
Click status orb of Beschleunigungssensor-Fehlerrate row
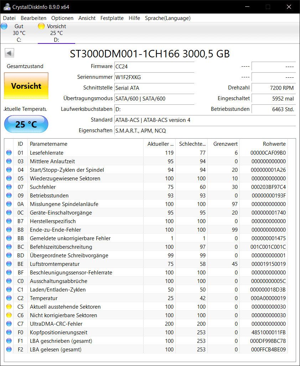coord(9,272)
